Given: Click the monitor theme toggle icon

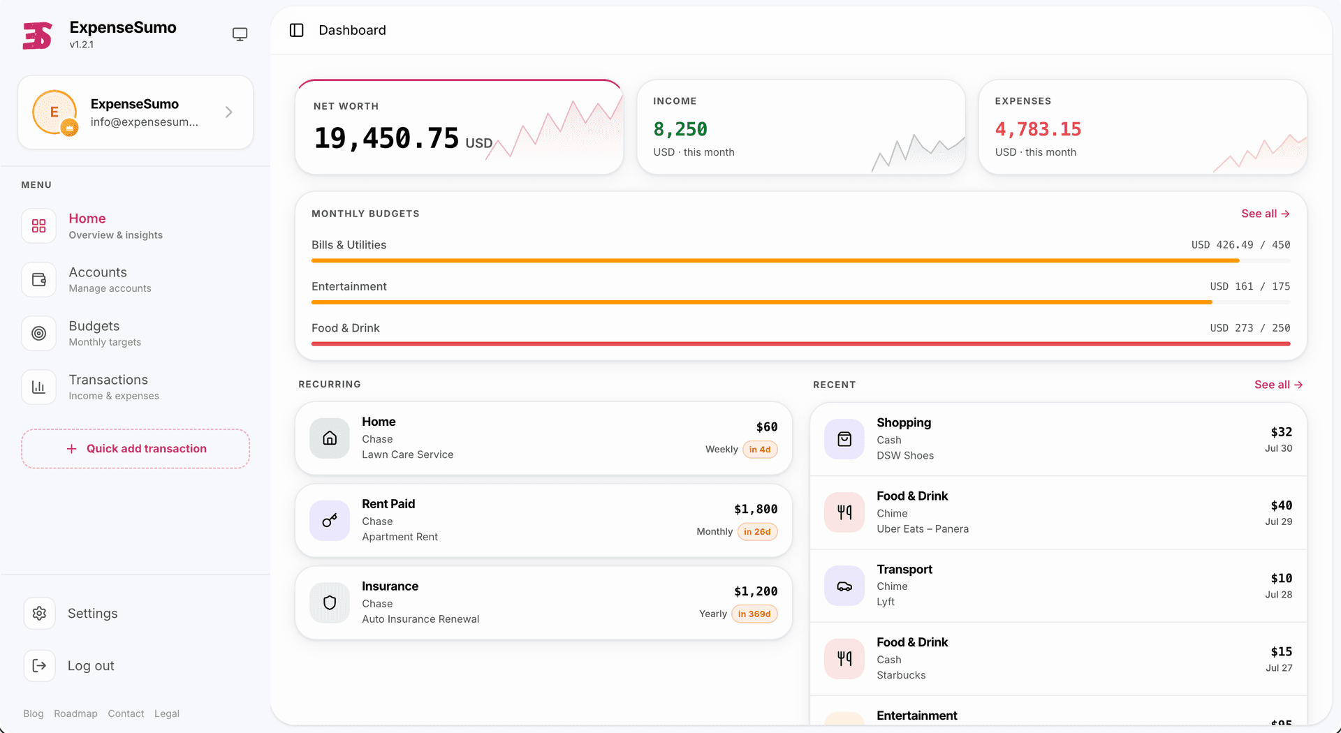Looking at the screenshot, I should coord(240,34).
